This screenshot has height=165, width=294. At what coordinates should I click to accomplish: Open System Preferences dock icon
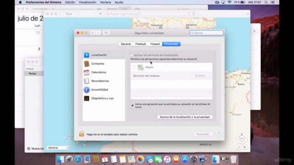pos(194,159)
